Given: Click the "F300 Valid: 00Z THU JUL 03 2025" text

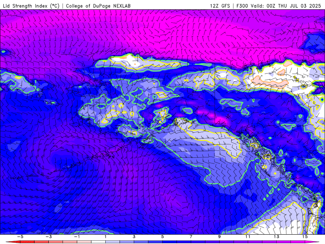Looking at the screenshot, I should pyautogui.click(x=279, y=6).
